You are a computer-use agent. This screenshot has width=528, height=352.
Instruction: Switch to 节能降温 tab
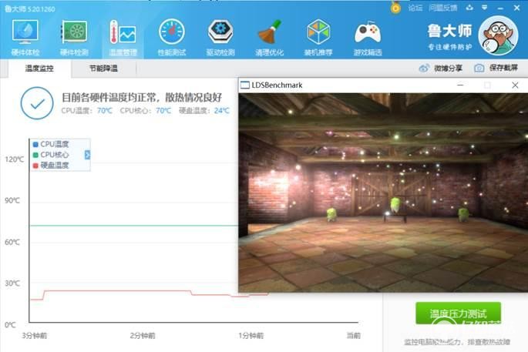click(103, 69)
